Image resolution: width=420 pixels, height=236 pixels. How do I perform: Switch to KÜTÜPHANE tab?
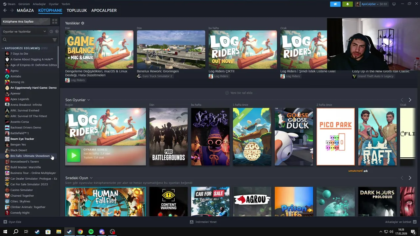tap(50, 10)
